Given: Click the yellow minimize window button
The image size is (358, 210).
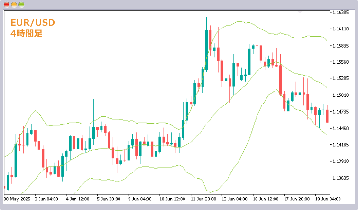Looking at the screenshot, I should pos(14,4).
